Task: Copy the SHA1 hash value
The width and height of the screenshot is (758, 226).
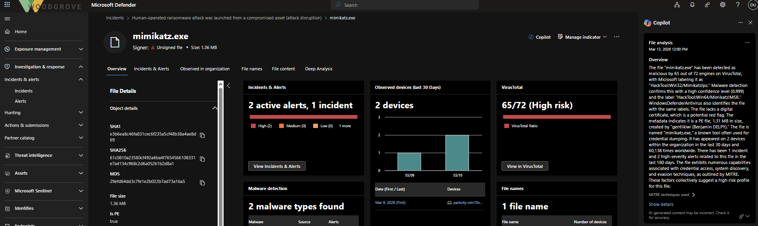Action: pos(202,136)
